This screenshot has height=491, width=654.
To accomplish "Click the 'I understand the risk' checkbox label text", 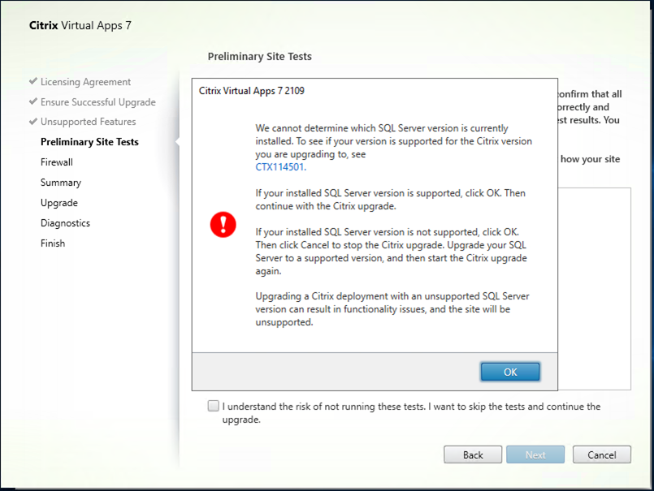I will (411, 412).
